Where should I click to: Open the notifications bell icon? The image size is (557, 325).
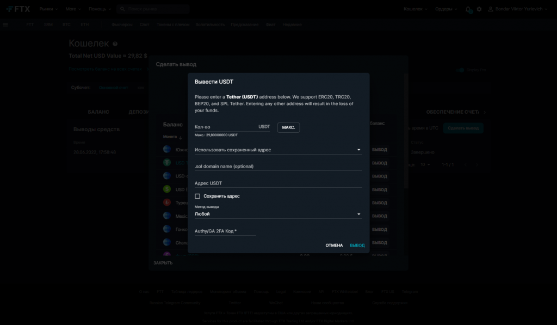(468, 9)
